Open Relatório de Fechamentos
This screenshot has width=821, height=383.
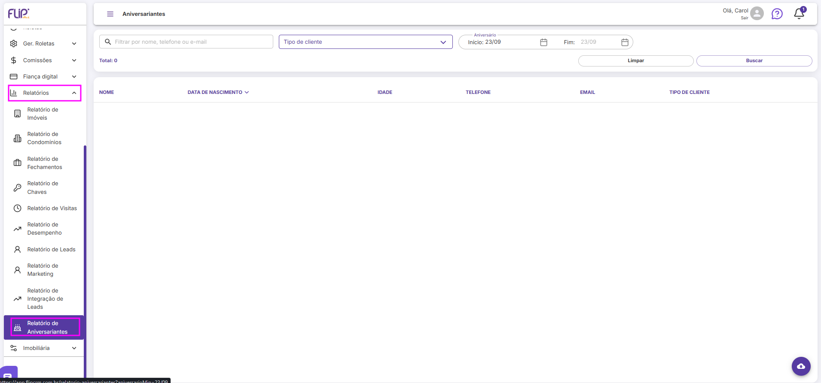click(x=44, y=163)
